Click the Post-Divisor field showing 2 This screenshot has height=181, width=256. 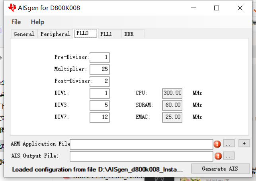(100, 81)
